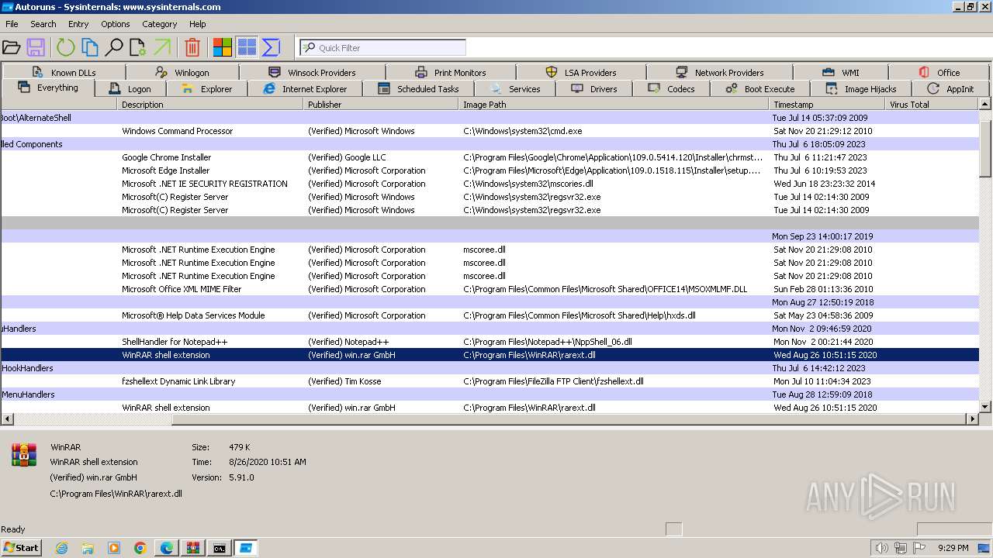Open the Image Hijacks tab
Screen dimensions: 993x558
pyautogui.click(x=861, y=88)
